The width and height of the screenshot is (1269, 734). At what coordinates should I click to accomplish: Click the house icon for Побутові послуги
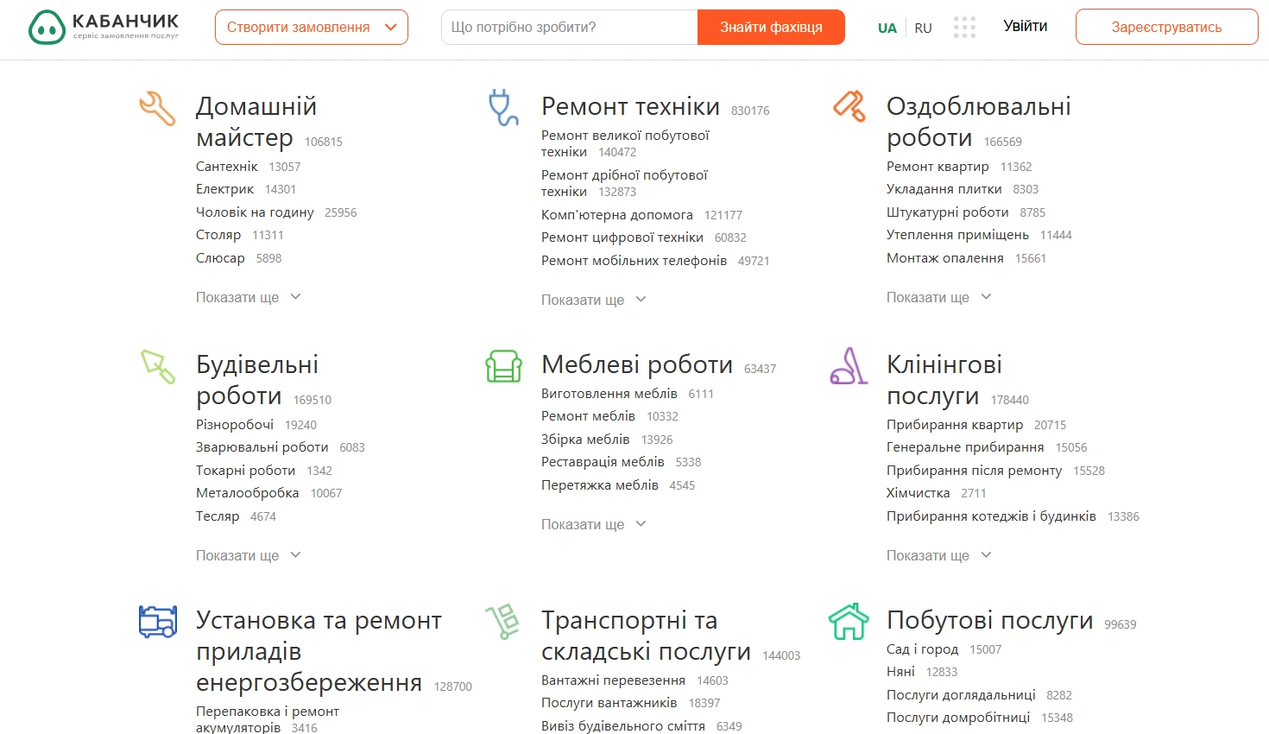click(x=849, y=622)
